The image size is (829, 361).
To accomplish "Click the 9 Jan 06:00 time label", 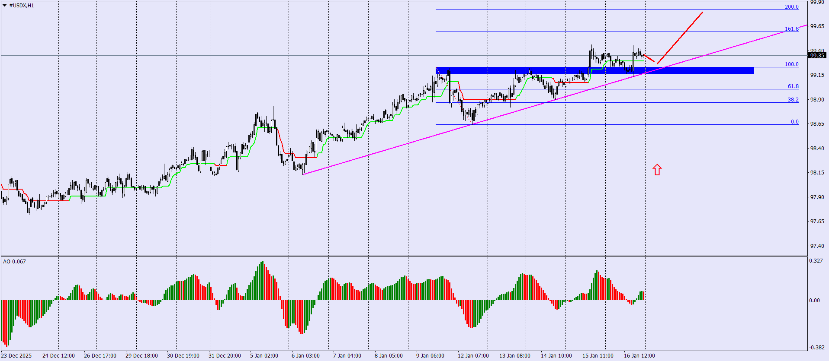I will (430, 356).
